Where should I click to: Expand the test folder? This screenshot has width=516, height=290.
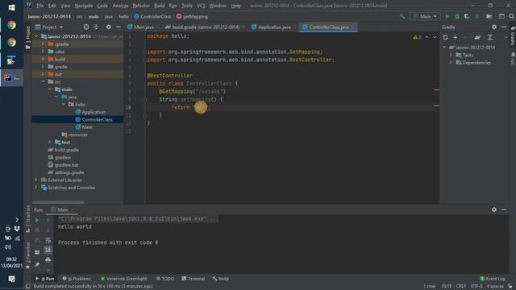coord(50,142)
